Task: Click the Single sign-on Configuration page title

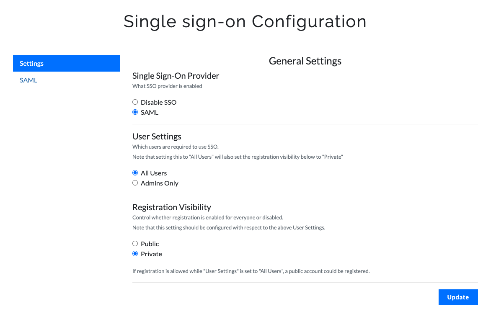Action: [x=245, y=21]
